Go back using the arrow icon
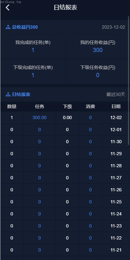 [x=7, y=7]
